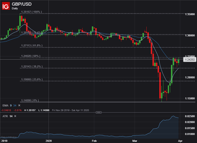This screenshot has height=143, width=197.
Task: Click the 1.14098 (0%) Fibonacci label
Action: [x=30, y=100]
